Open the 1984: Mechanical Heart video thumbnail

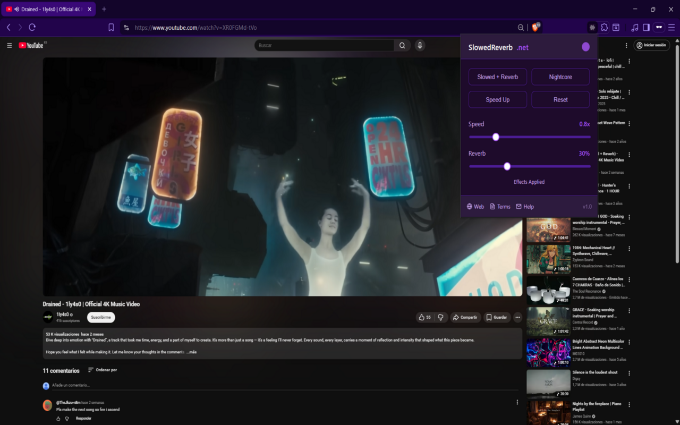coord(548,259)
